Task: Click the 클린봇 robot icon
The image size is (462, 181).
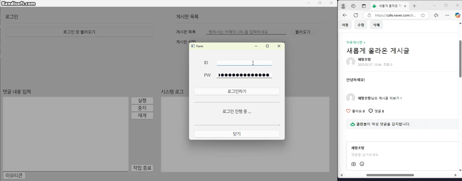Action: click(353, 124)
